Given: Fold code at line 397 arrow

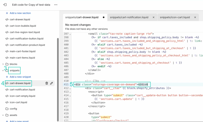Looking at the screenshot, I should pos(70,34).
